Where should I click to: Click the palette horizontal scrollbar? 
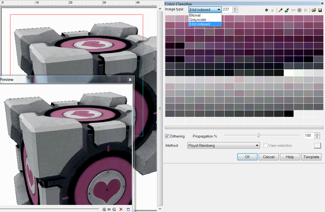coord(244,128)
